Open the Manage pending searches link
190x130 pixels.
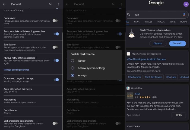[16, 70]
